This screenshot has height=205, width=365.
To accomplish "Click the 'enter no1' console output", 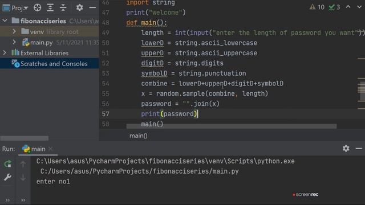I will 53,182.
